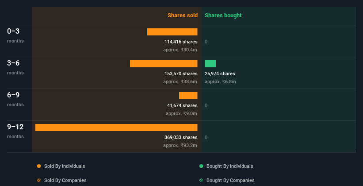Viewport: 363px width, 186px height.
Task: Click the zero bought value in 9–12 months row
Action: [206, 137]
